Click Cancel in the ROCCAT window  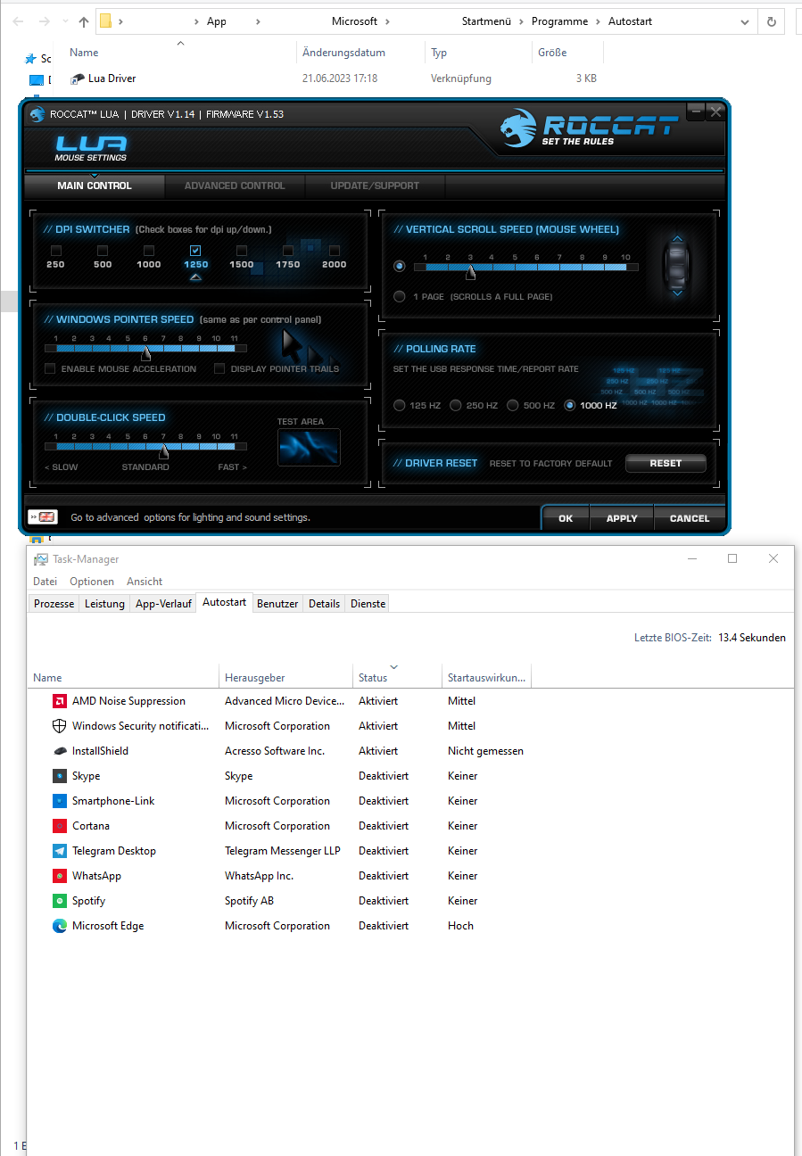pyautogui.click(x=690, y=518)
